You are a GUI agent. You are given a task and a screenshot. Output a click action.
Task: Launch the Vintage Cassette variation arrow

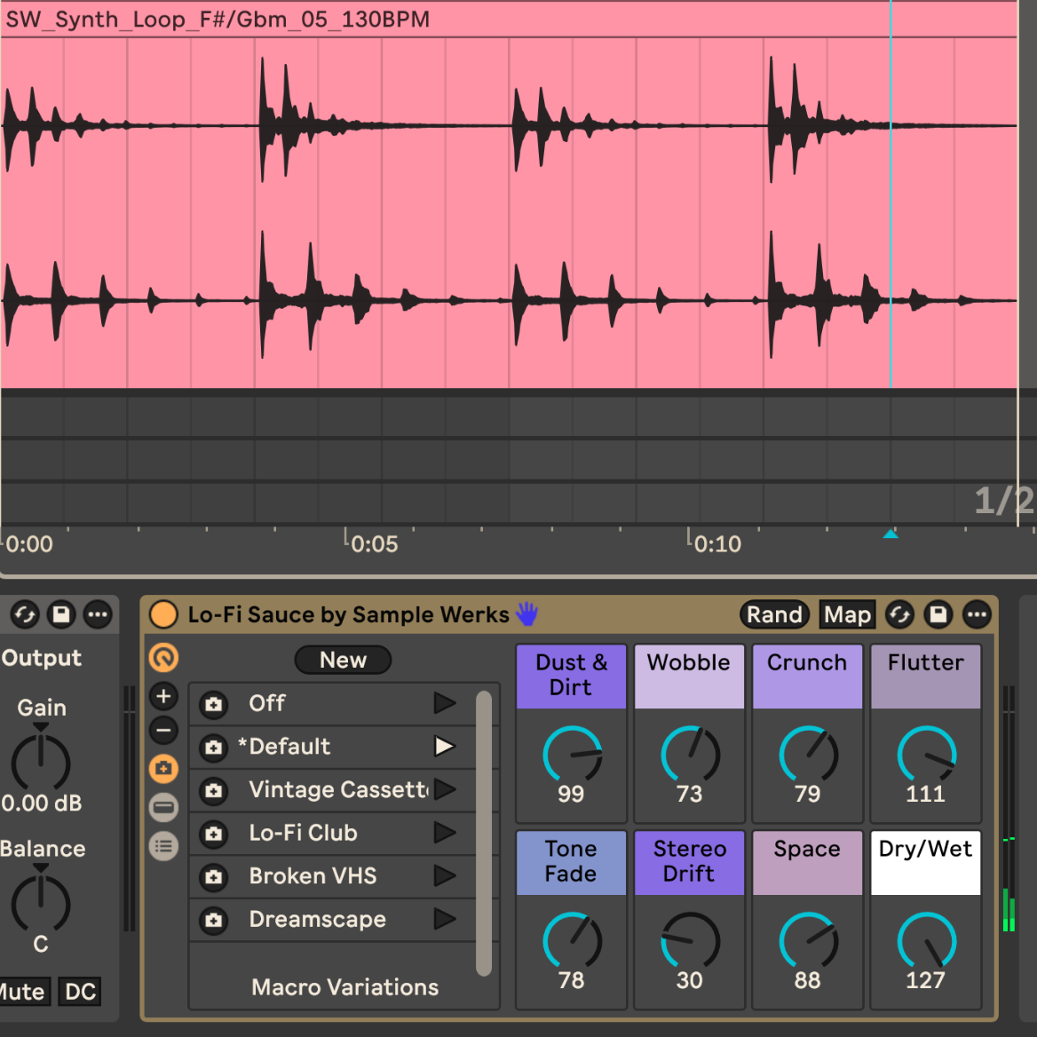coord(445,789)
